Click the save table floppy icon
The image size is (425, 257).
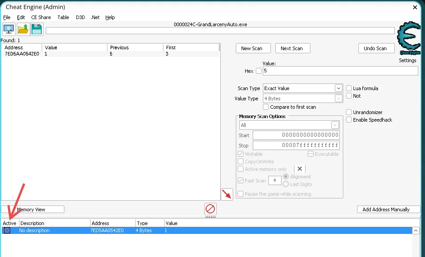tap(37, 29)
